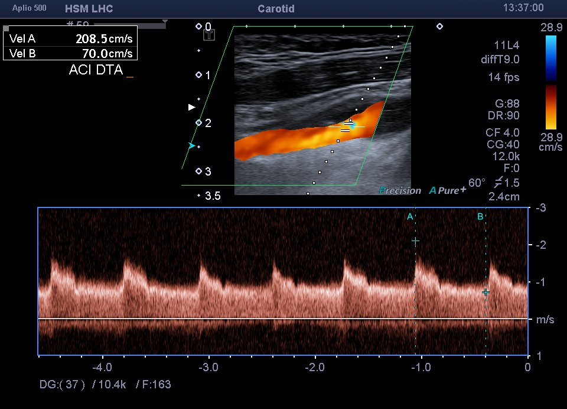Click the Vel B value 70.0cm/s

[107, 54]
